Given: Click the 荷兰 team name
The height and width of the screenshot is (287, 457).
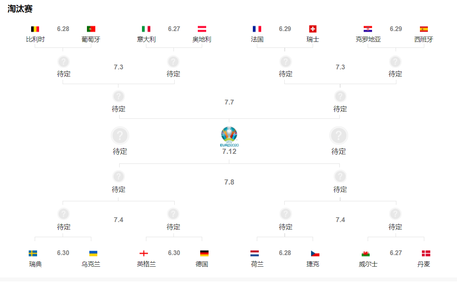Looking at the screenshot, I should point(257,264).
